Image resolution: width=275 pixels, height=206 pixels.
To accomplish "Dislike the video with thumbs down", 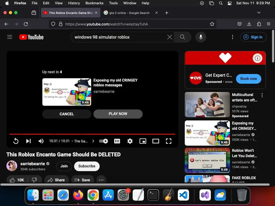I will tap(35, 180).
